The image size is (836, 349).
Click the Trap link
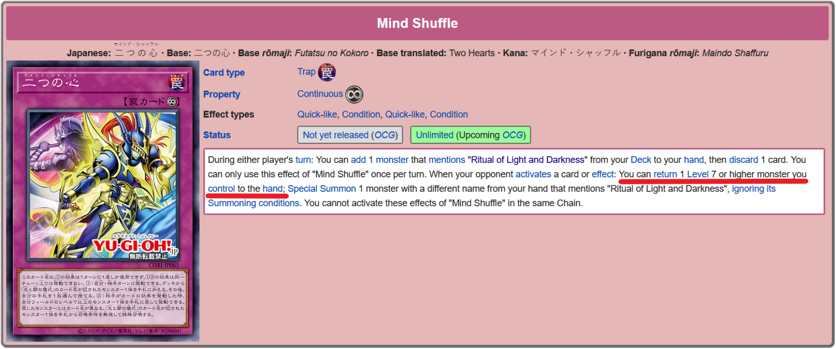(x=306, y=72)
